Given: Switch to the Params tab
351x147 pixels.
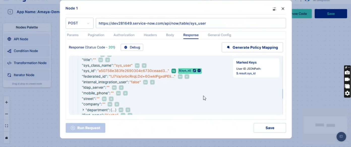Looking at the screenshot, I should coord(73,35).
